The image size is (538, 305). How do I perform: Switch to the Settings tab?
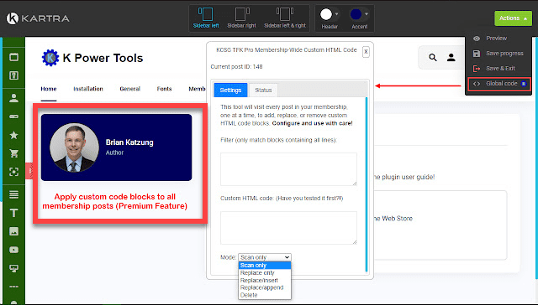click(230, 90)
